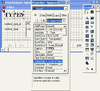The image size is (100, 91).
Task: Switch to the Other tab
Action: (64, 15)
